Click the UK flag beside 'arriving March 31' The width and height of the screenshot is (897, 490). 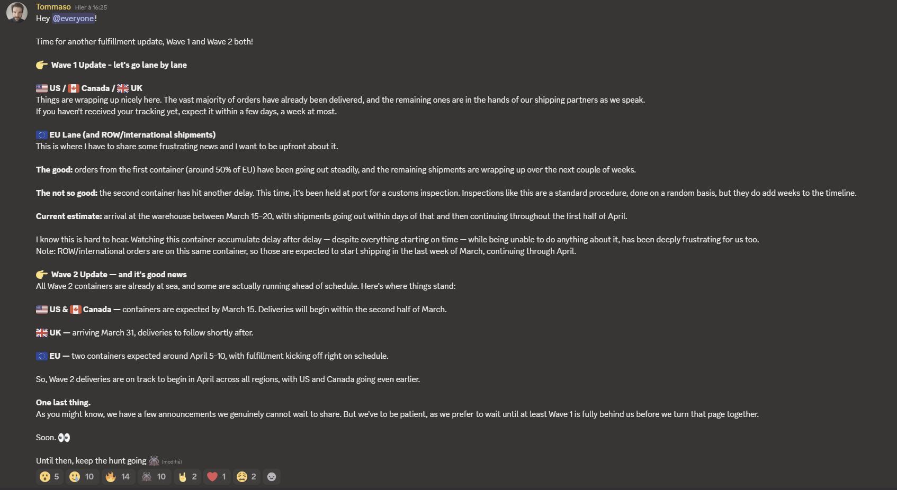(x=42, y=333)
